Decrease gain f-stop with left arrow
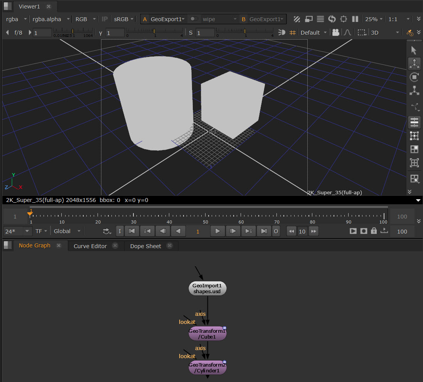The image size is (423, 382). pyautogui.click(x=7, y=33)
